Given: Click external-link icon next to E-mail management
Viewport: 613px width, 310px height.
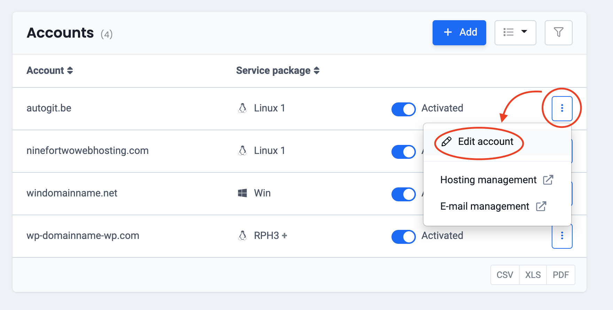Looking at the screenshot, I should tap(541, 206).
